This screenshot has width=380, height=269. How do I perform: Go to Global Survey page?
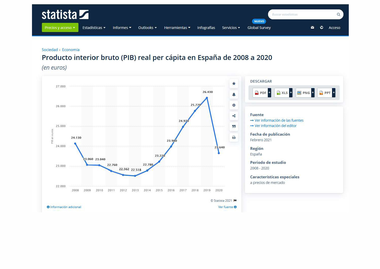pyautogui.click(x=259, y=28)
